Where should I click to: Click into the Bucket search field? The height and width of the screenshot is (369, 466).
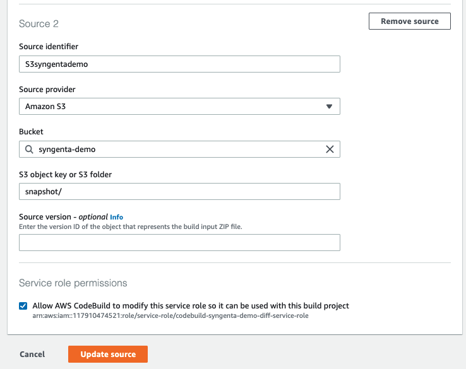point(177,149)
